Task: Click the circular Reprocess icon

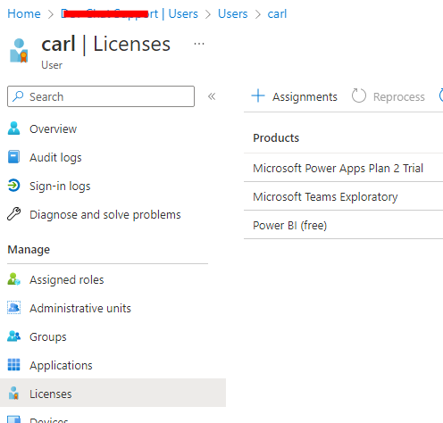Action: 359,95
